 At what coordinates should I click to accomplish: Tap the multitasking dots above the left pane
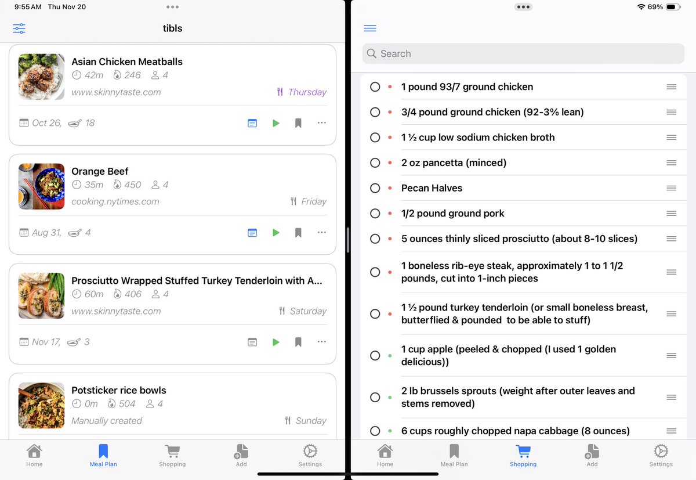pos(172,7)
